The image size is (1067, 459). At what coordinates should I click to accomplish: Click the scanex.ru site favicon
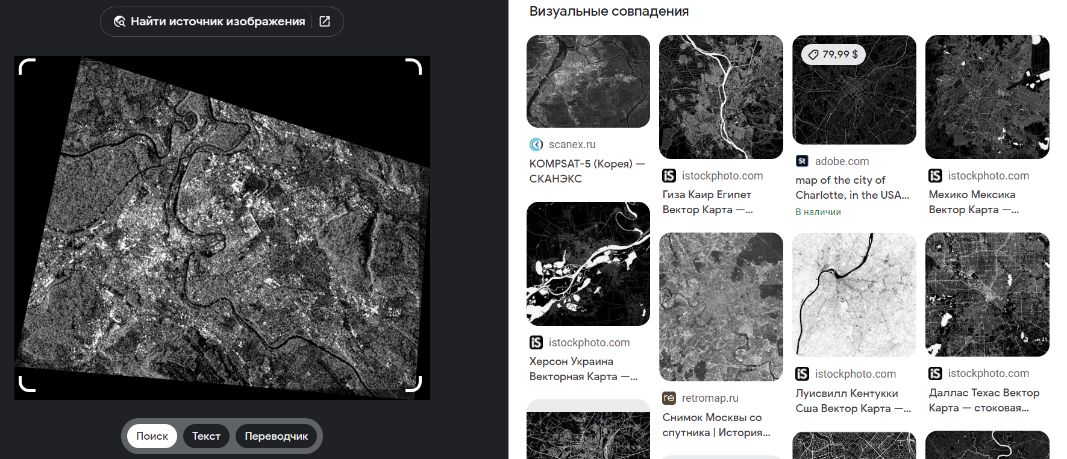pyautogui.click(x=536, y=145)
